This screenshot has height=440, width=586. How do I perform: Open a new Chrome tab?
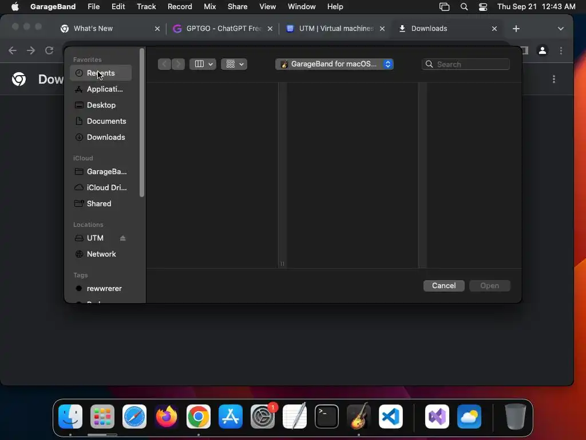516,29
